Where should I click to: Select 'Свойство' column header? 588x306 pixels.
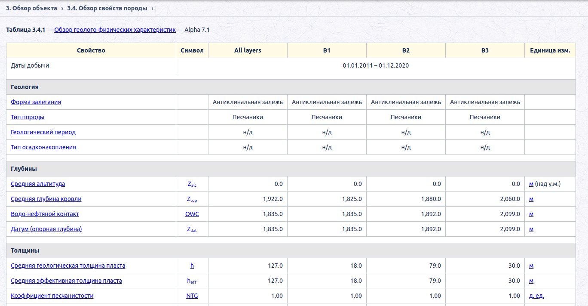[91, 50]
